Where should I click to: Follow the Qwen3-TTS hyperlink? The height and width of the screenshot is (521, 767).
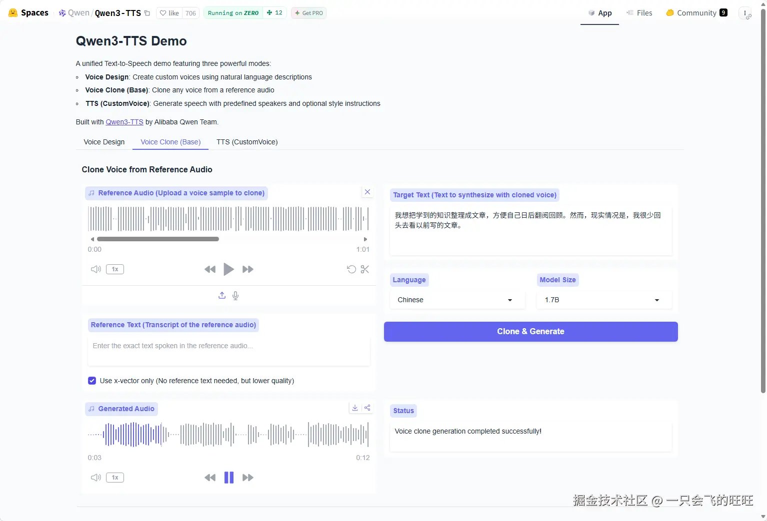124,122
